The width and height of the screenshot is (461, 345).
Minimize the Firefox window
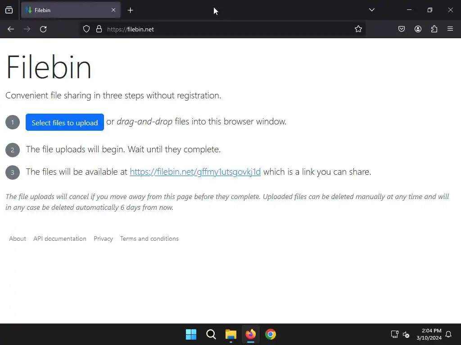[x=409, y=10]
